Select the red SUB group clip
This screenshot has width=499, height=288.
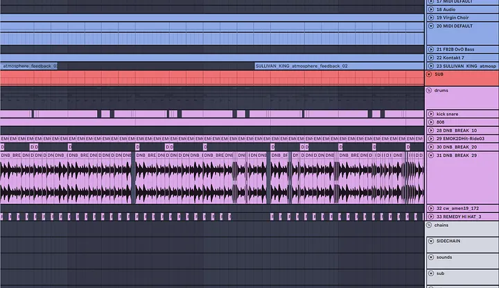coord(212,78)
